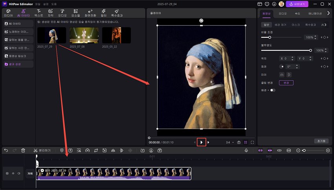334x190 pixels.
Task: Select the 2025_07_08 stage thumbnail
Action: [x=84, y=35]
